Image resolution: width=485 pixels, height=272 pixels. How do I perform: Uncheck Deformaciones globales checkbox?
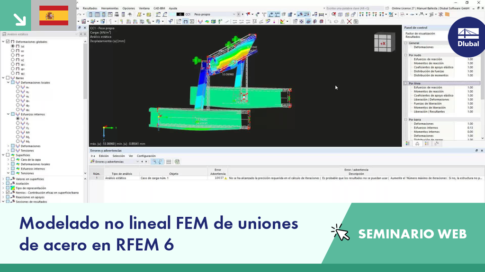pos(8,42)
